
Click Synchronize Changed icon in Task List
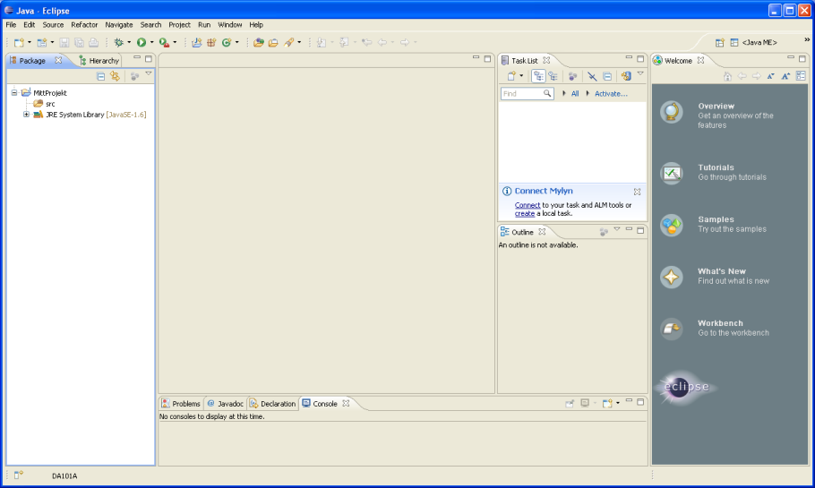pyautogui.click(x=626, y=76)
